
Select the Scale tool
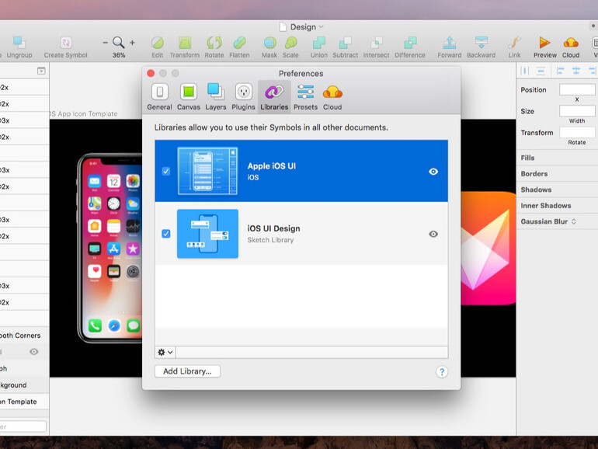290,43
